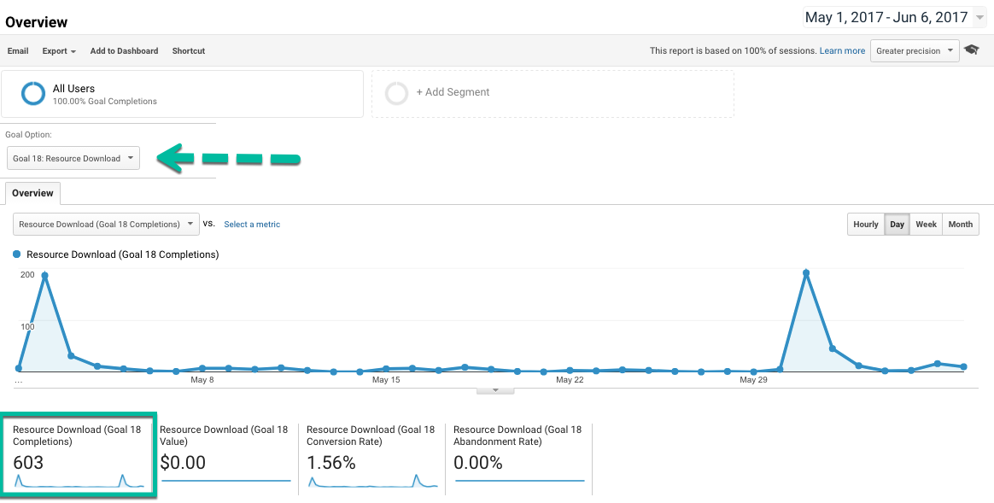Image resolution: width=994 pixels, height=503 pixels.
Task: Click the Goal 18 Completions 603 scorecard
Action: [x=78, y=456]
